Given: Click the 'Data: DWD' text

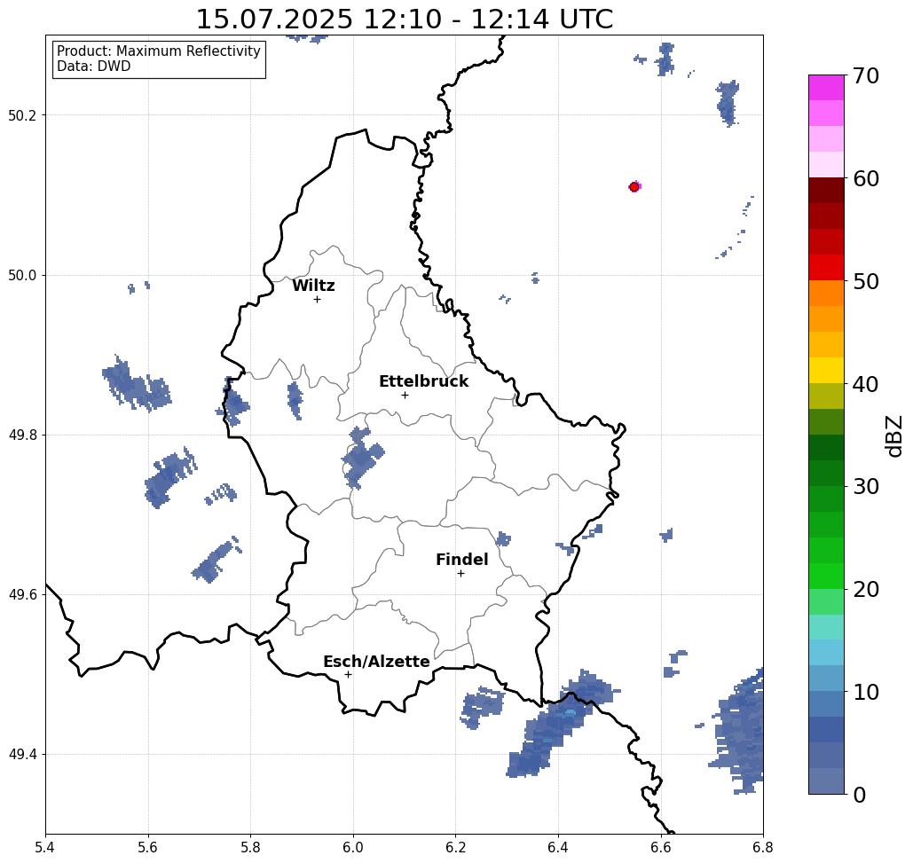Looking at the screenshot, I should tap(94, 67).
